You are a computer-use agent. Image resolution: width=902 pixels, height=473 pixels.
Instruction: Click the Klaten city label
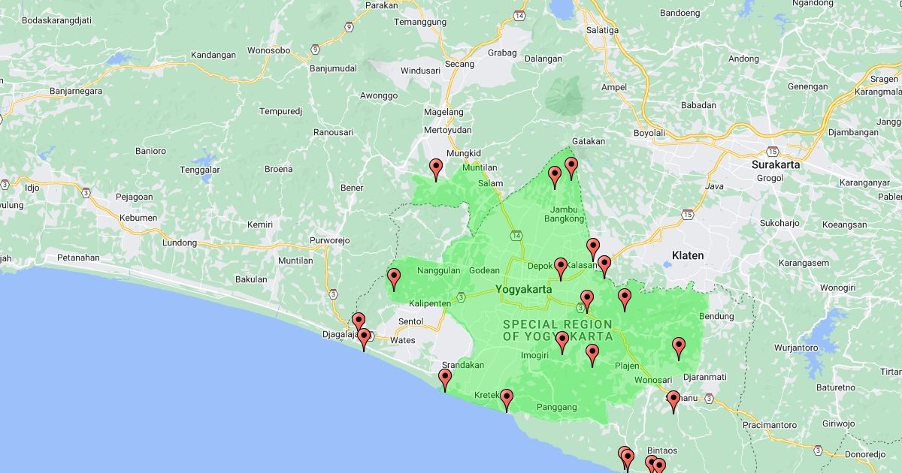tap(688, 255)
